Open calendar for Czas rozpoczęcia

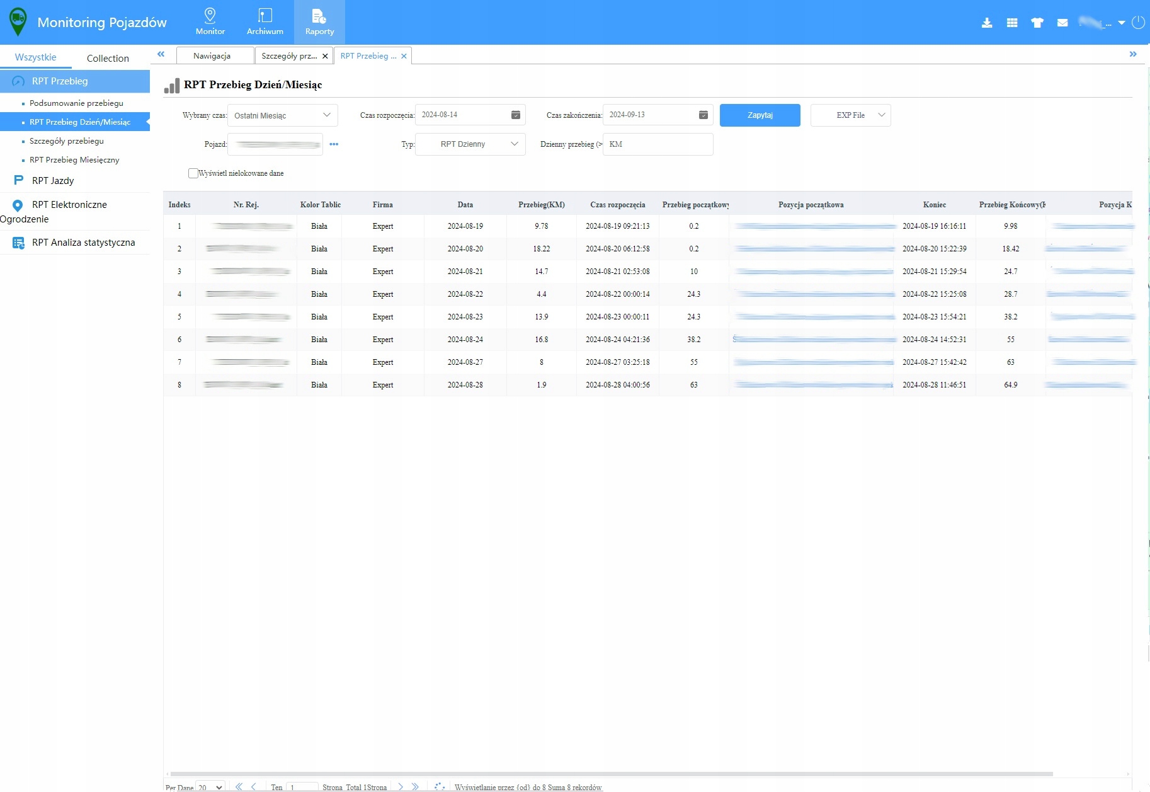pos(516,115)
